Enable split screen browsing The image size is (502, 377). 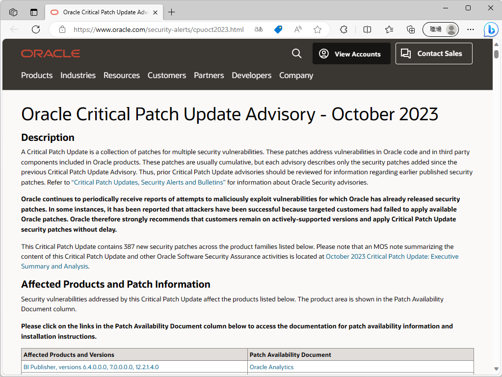point(367,29)
